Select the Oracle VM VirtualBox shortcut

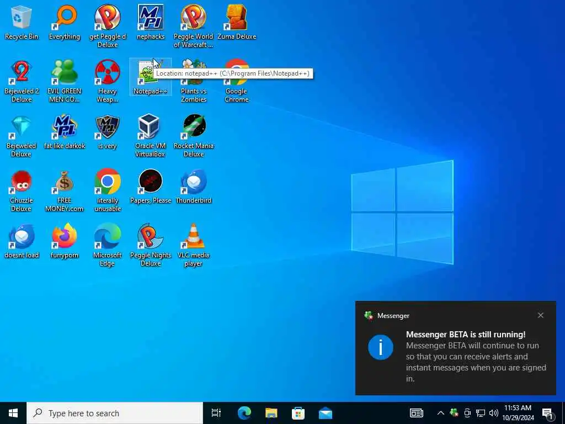pos(151,136)
